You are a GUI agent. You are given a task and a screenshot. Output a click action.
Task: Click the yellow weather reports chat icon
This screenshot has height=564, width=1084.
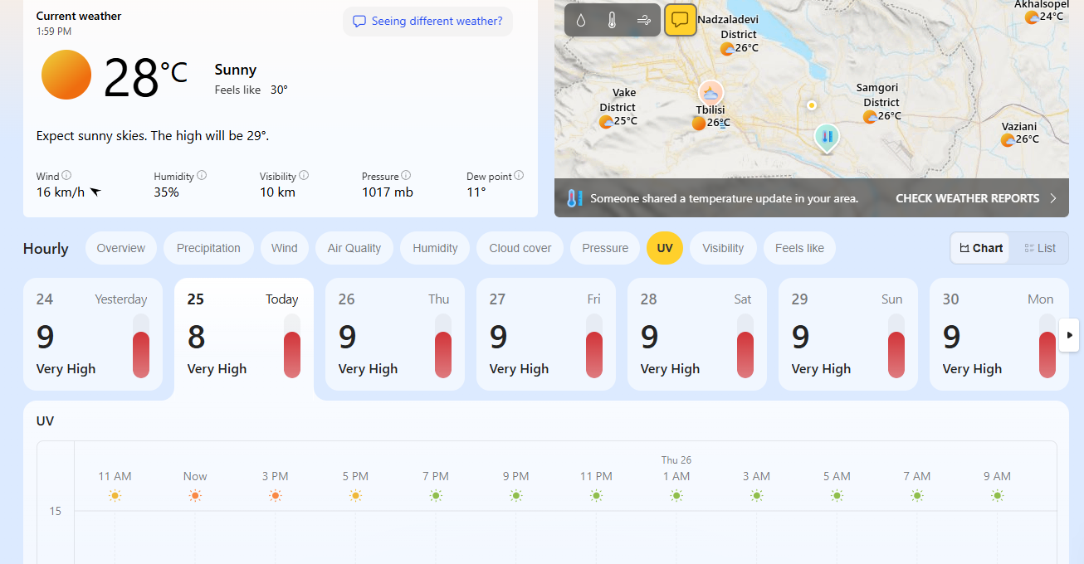(x=680, y=20)
